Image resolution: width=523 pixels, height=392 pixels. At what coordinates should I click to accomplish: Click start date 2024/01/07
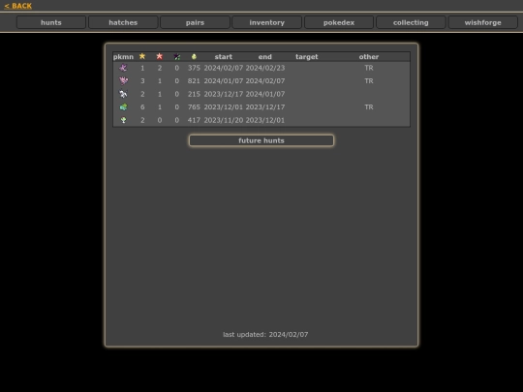point(224,81)
